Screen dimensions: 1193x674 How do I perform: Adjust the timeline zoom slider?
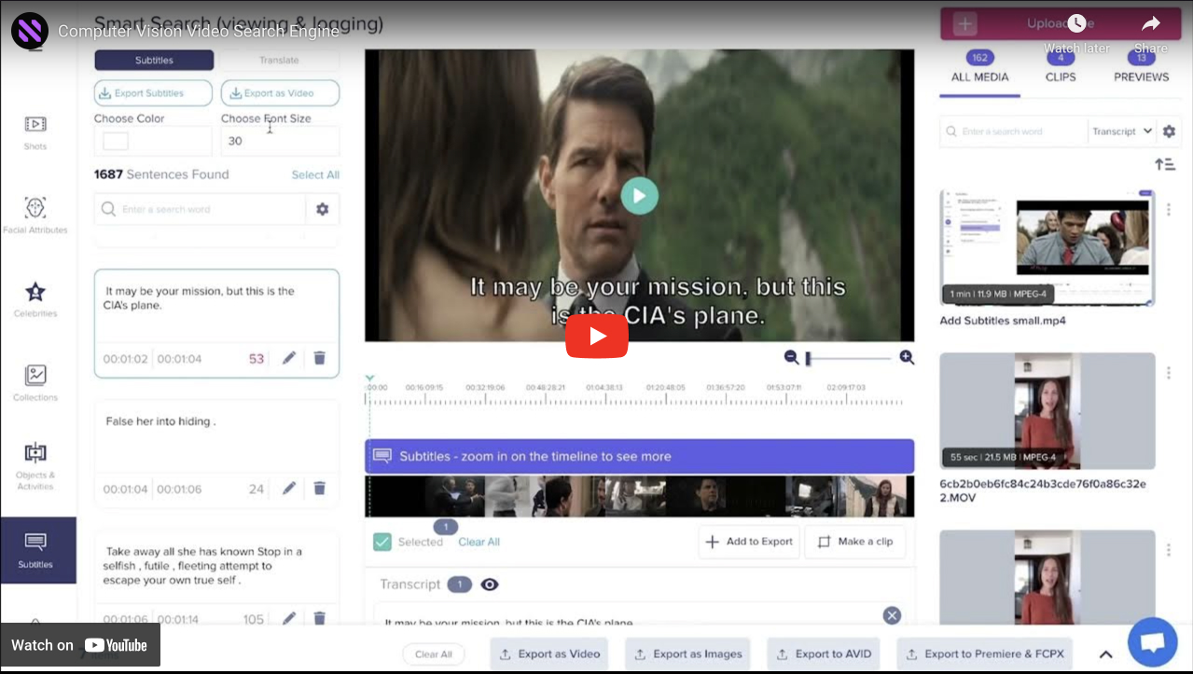coord(849,358)
